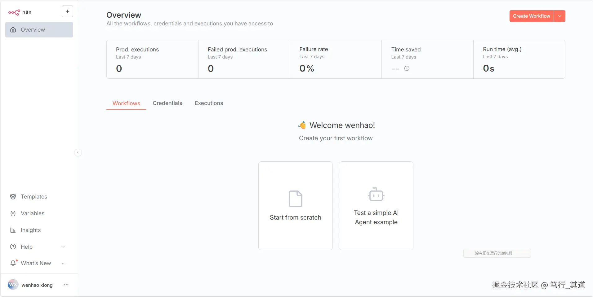
Task: Click the Variables icon in sidebar
Action: (13, 213)
